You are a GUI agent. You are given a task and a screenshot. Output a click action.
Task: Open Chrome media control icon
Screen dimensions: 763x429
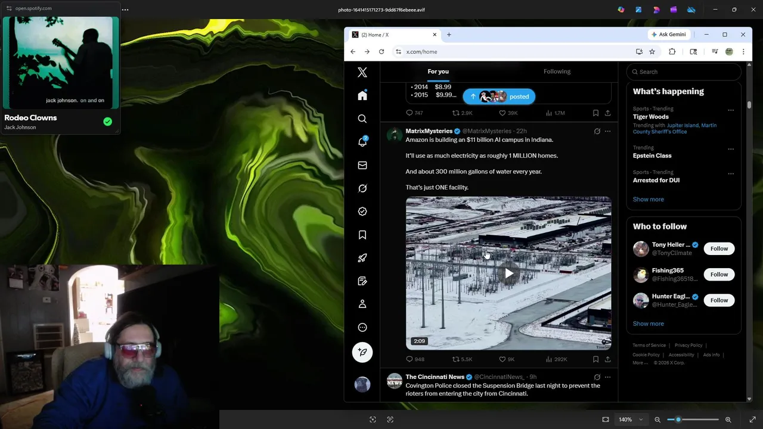tap(715, 52)
